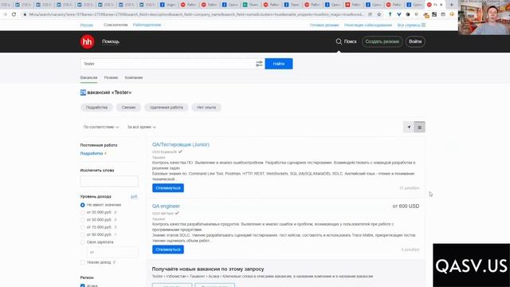This screenshot has height=287, width=510.
Task: Respond to the QA engineer vacancy
Action: point(168,250)
